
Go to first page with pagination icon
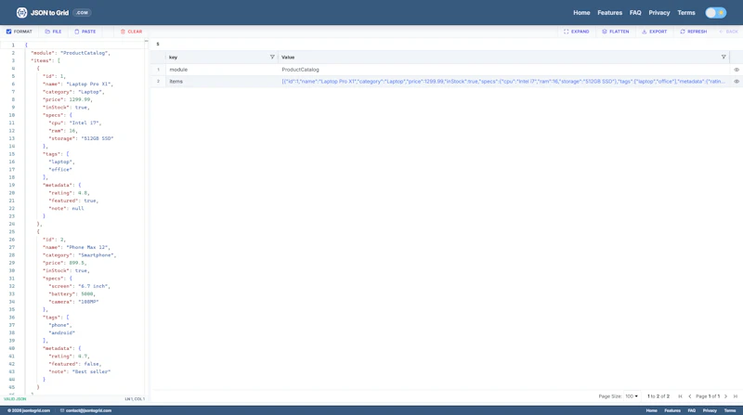[x=680, y=396]
